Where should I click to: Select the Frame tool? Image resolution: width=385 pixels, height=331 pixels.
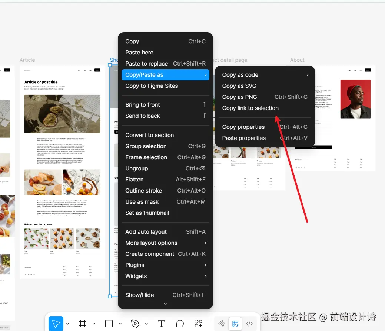83,324
